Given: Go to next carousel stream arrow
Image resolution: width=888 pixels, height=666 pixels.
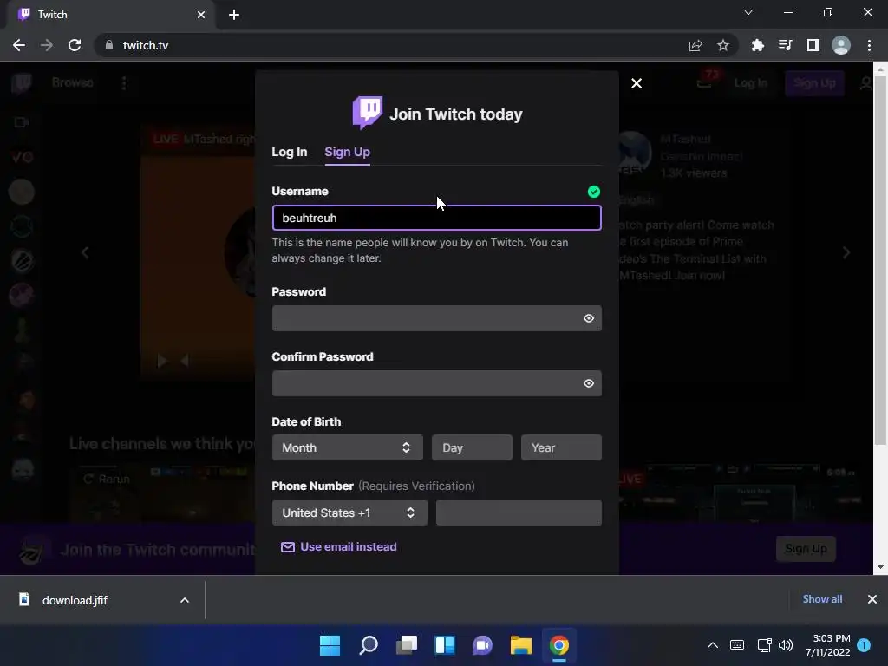Looking at the screenshot, I should 846,252.
